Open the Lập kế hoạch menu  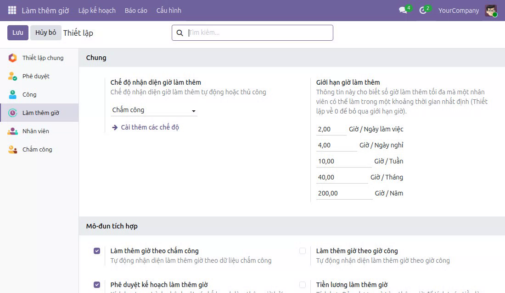97,11
